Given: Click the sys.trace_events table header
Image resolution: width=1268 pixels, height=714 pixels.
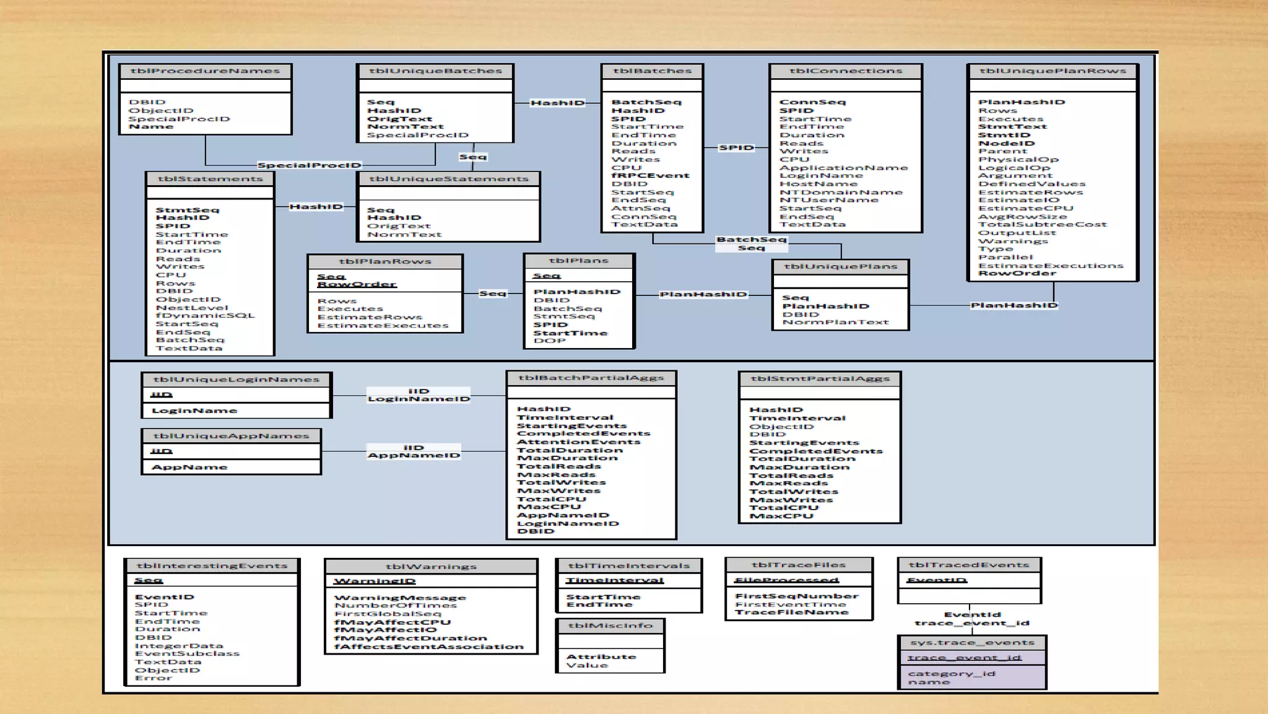Looking at the screenshot, I should (x=972, y=643).
